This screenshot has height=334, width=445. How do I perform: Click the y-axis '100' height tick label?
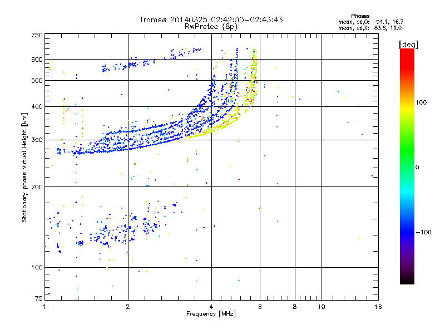click(x=37, y=268)
